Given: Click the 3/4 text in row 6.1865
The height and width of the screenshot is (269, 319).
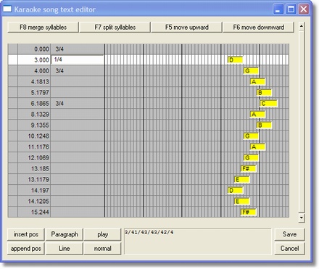Looking at the screenshot, I should (59, 104).
